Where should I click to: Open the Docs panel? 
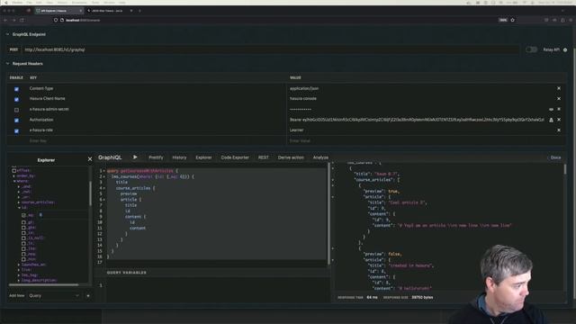click(x=555, y=157)
